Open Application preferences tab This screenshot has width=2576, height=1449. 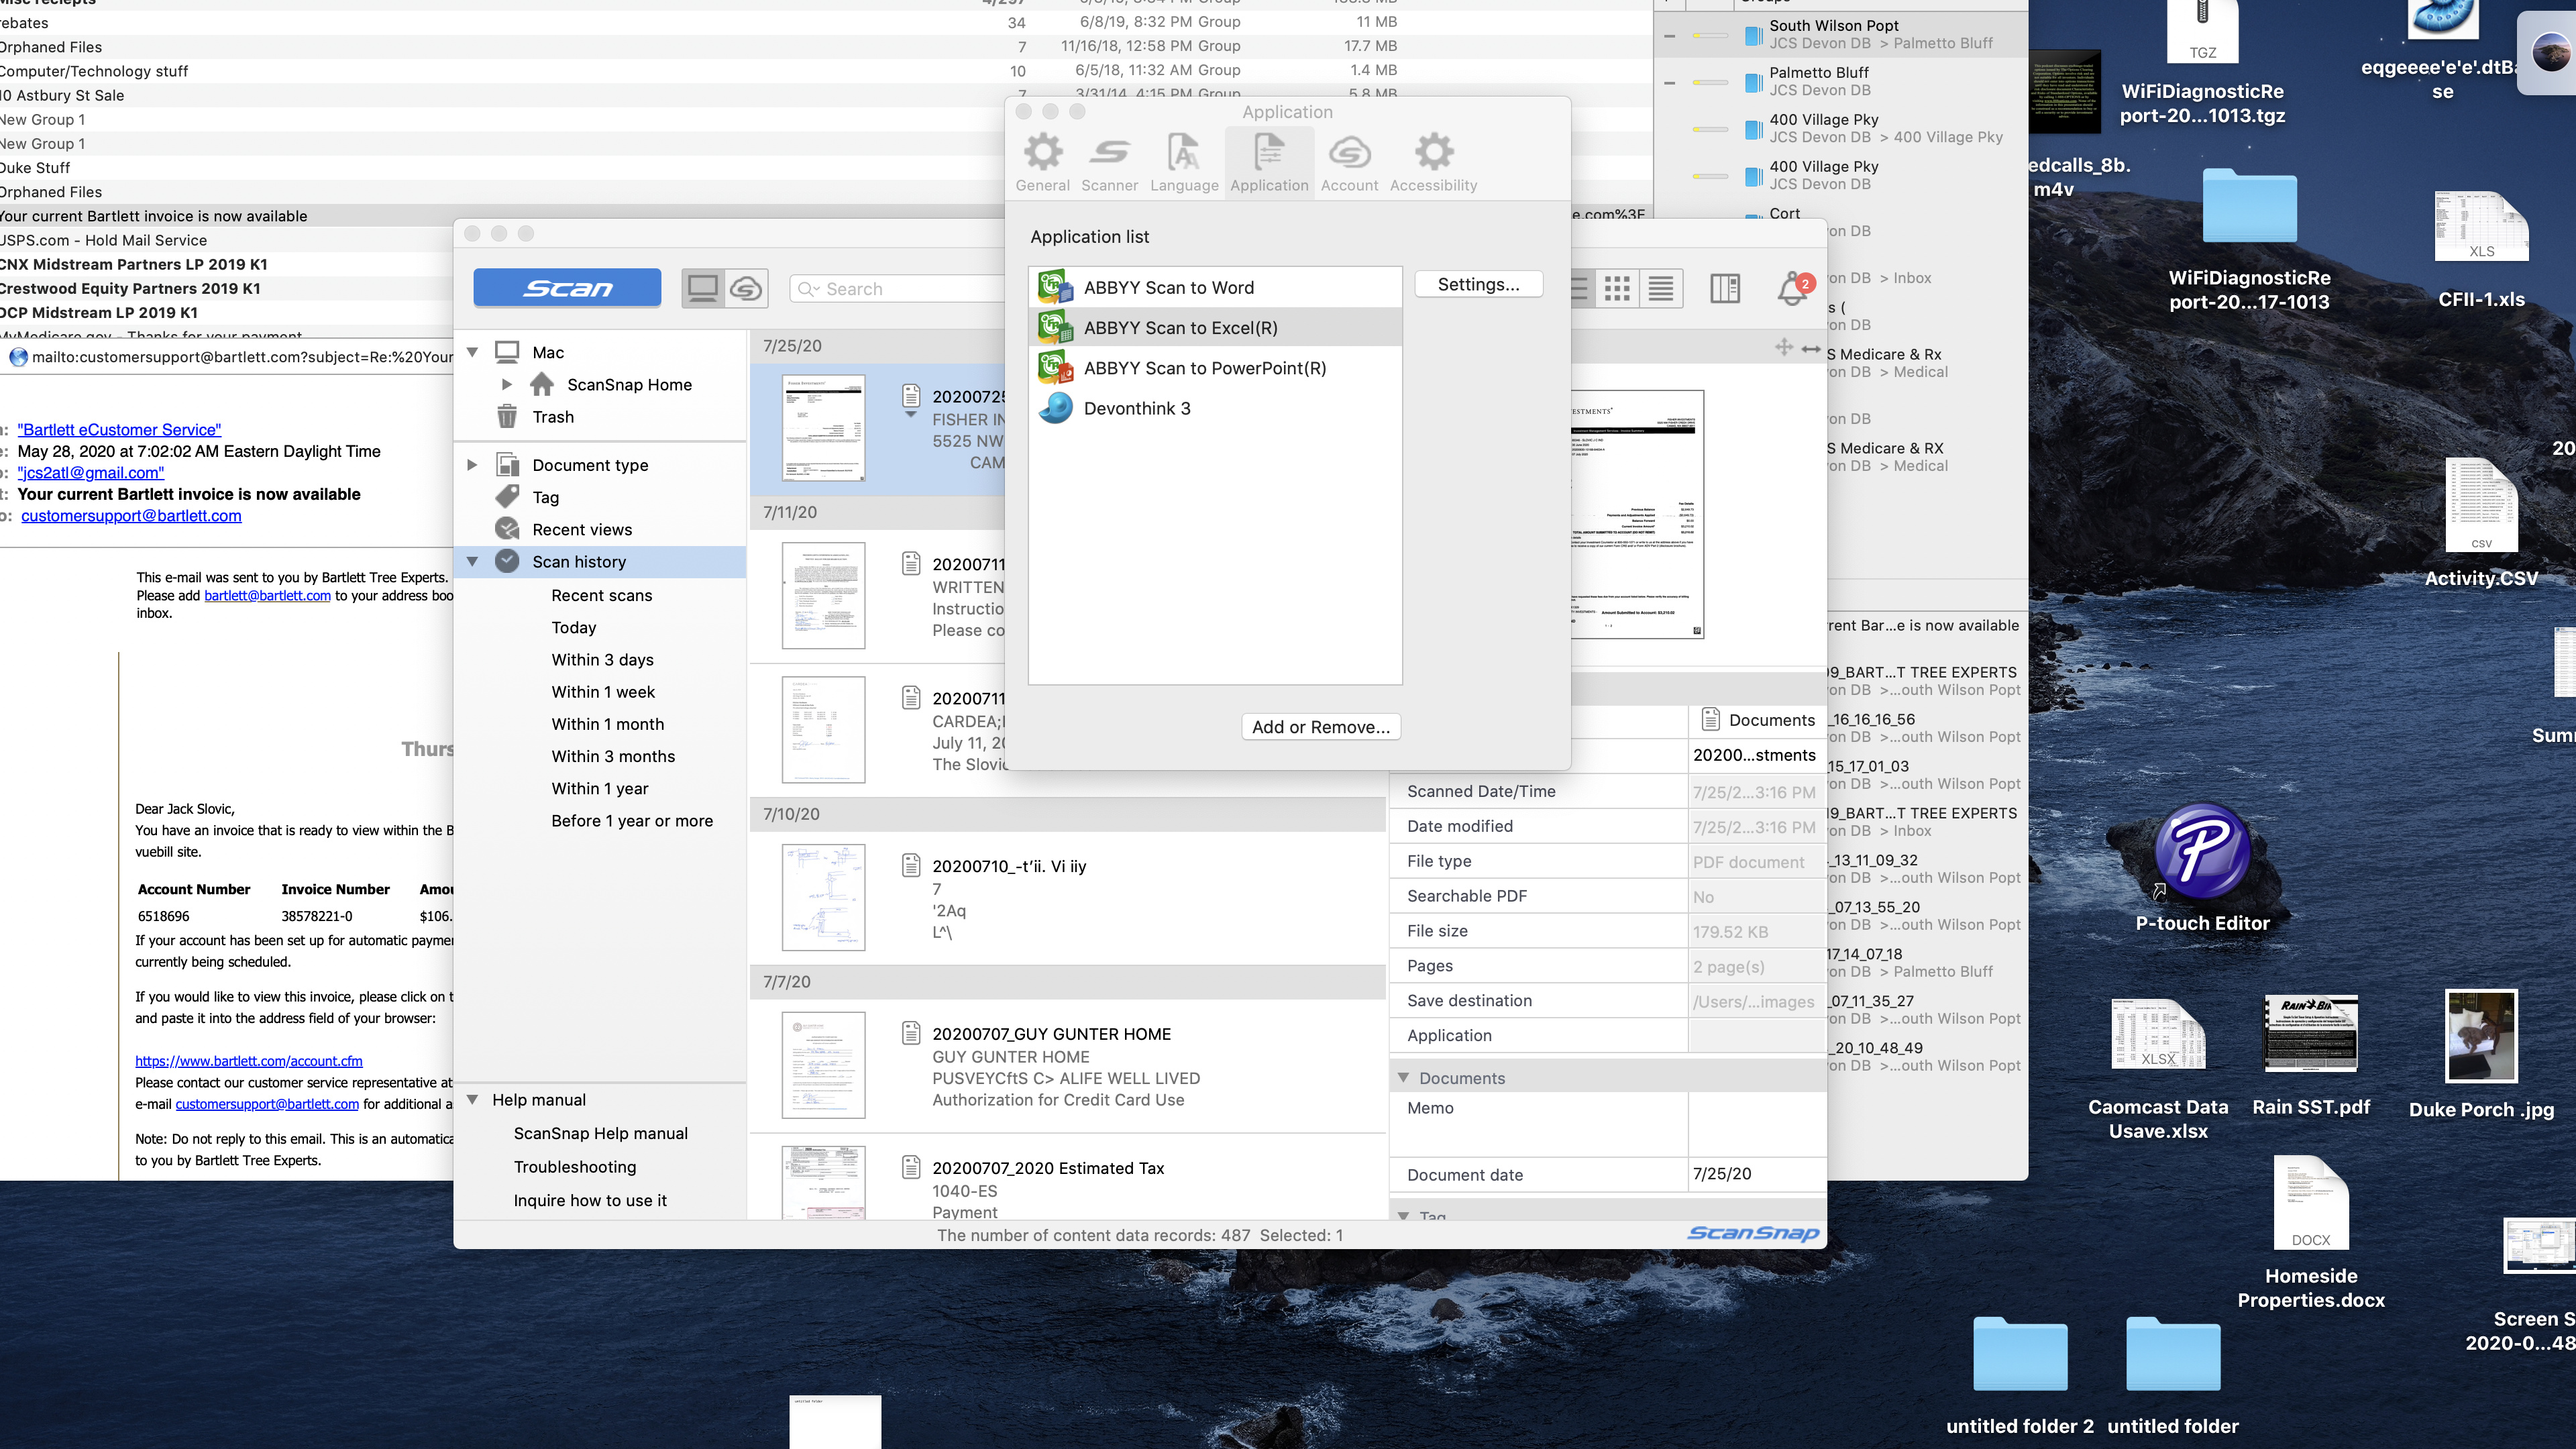[x=1269, y=162]
